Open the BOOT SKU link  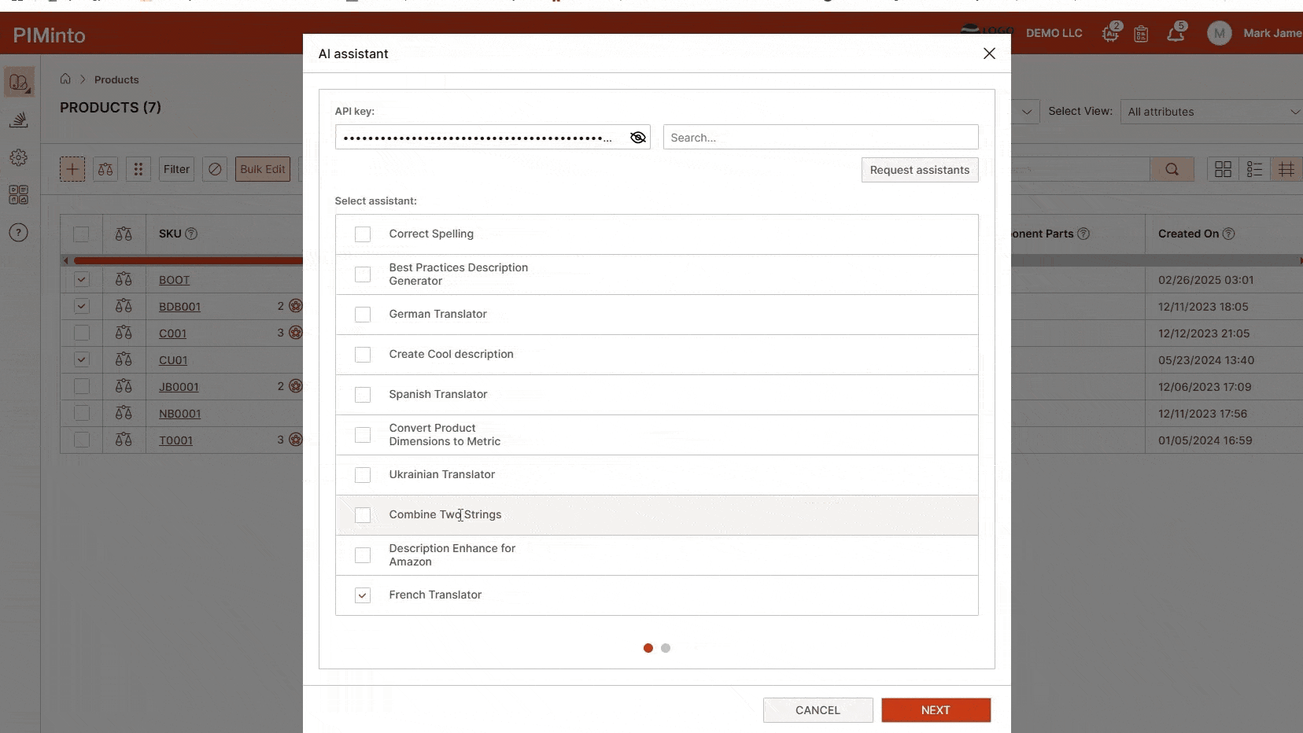pyautogui.click(x=174, y=280)
